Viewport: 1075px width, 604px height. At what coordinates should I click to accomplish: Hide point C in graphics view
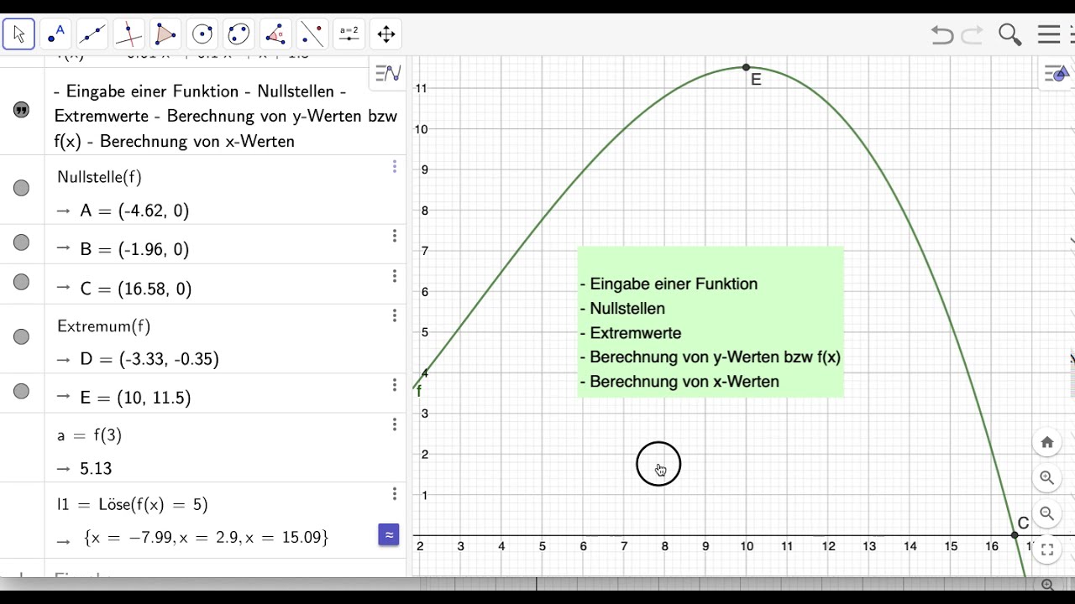[x=22, y=282]
